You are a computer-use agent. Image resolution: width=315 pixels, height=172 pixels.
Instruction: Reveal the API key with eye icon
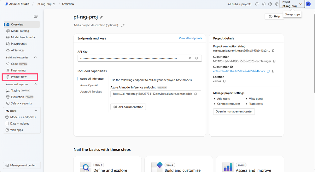[190, 58]
